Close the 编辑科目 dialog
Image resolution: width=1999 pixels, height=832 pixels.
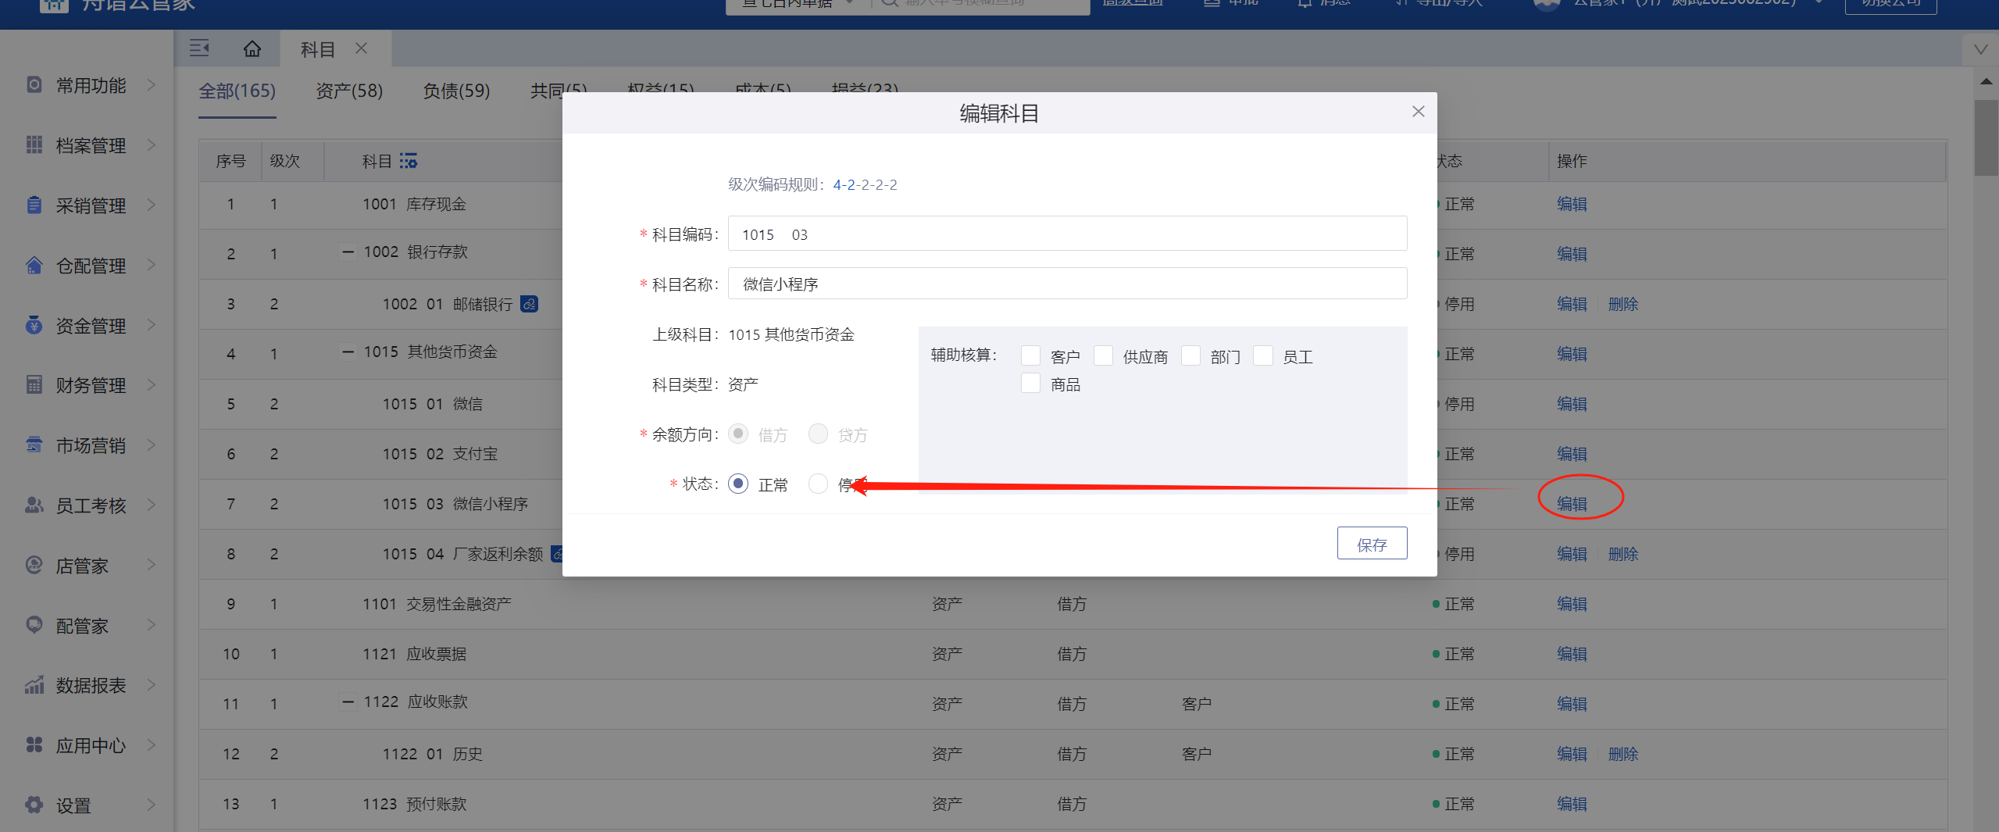click(1418, 112)
